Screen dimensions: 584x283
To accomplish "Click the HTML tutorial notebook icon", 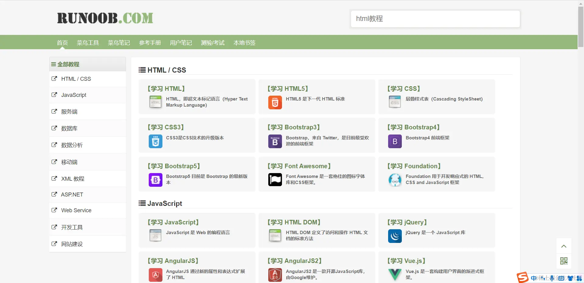I will click(155, 102).
